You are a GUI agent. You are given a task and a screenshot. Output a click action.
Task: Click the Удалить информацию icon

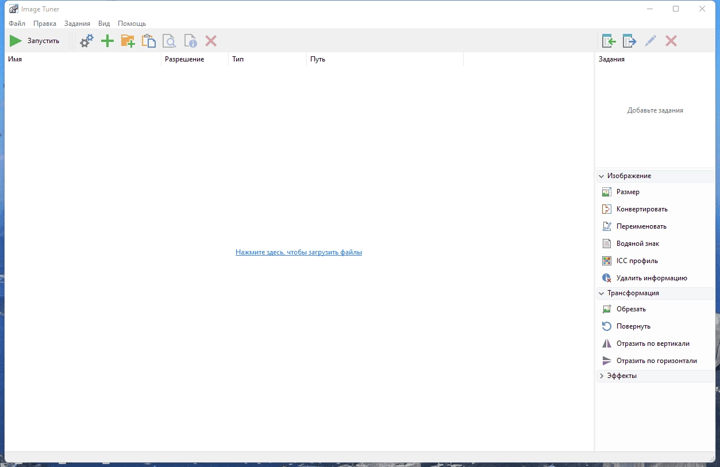[606, 278]
